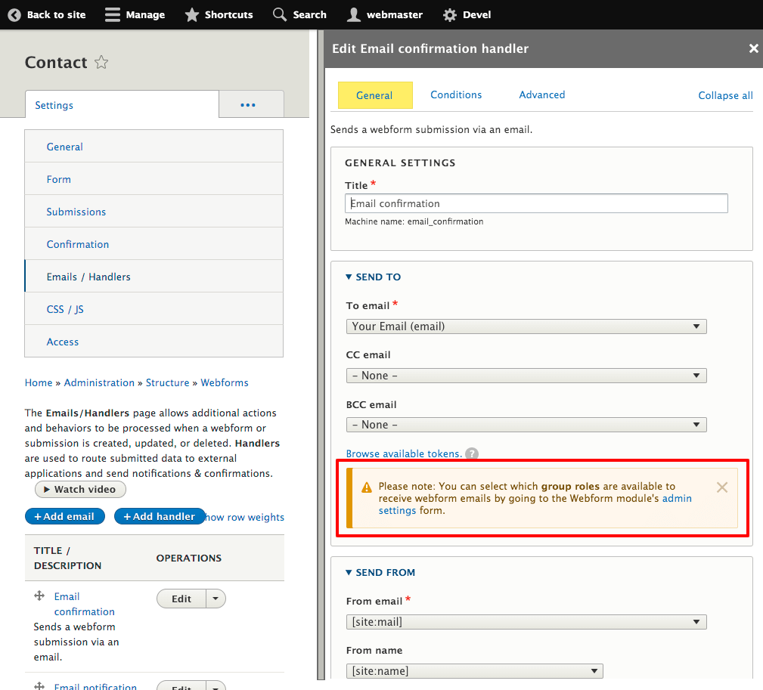The image size is (763, 690).
Task: Switch to the Conditions tab
Action: coord(456,94)
